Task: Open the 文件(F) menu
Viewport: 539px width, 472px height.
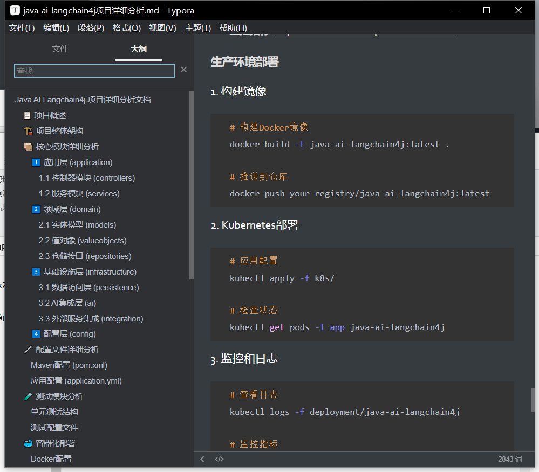Action: pos(22,28)
